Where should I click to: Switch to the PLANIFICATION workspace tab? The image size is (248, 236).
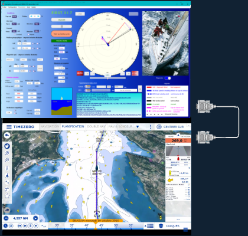point(73,126)
